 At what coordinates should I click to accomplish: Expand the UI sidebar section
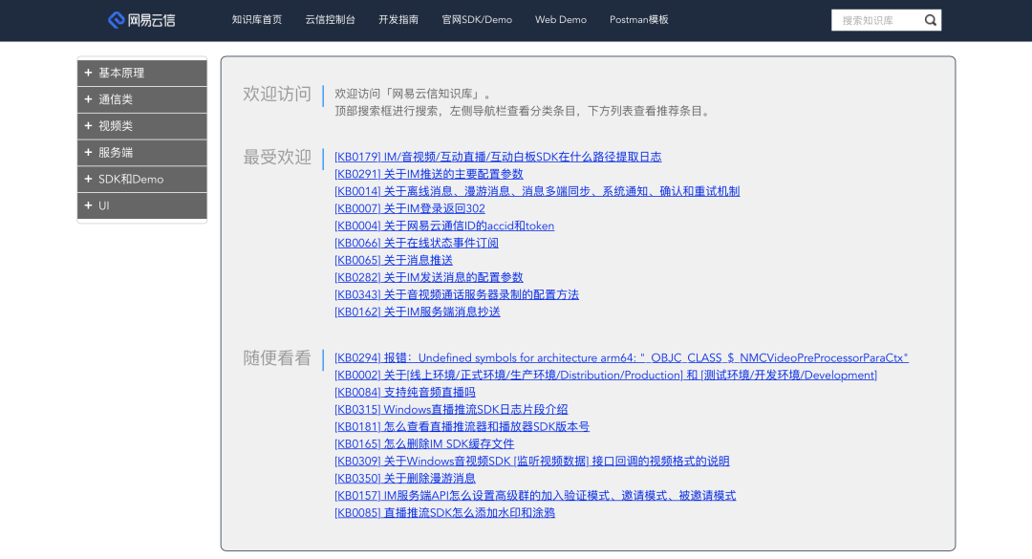point(142,205)
